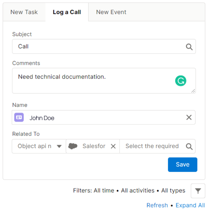The width and height of the screenshot is (208, 212).
Task: Refresh the activity timeline
Action: click(157, 205)
